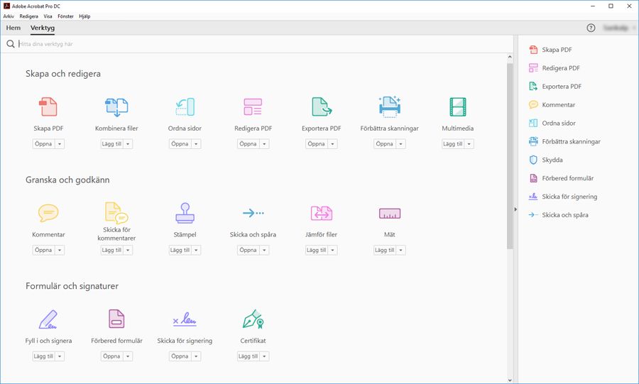
Task: Expand the dropdown arrow under Ordna sidor tool
Action: coord(196,144)
